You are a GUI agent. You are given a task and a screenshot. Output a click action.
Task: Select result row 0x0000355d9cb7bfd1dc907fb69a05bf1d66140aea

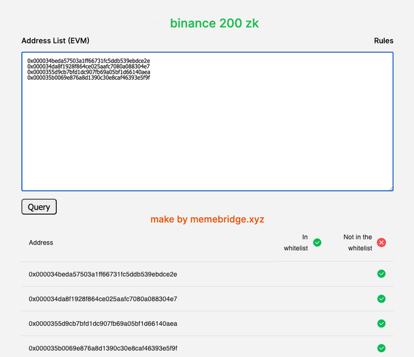(207, 323)
